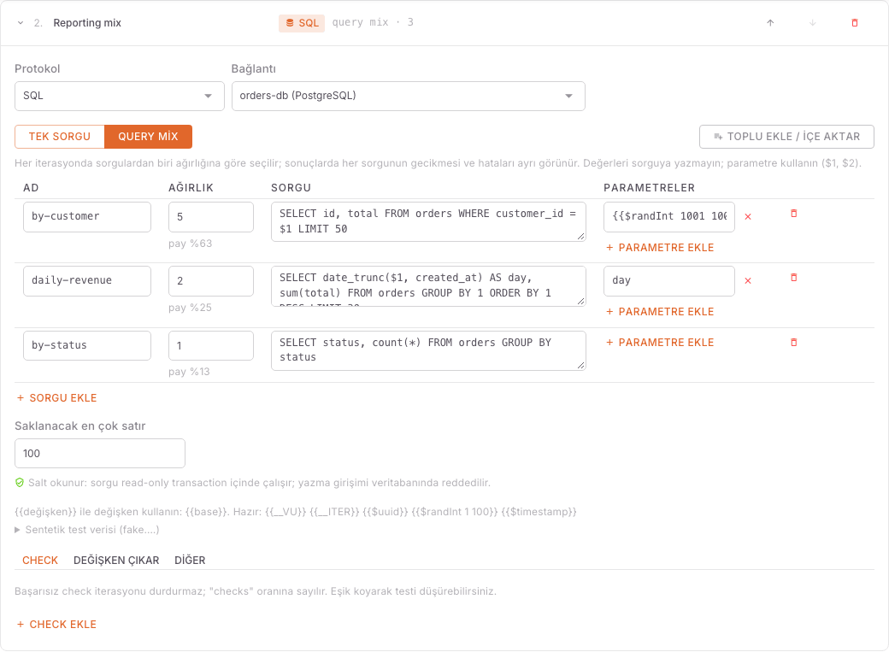Click the Reporting mix step title

(87, 23)
